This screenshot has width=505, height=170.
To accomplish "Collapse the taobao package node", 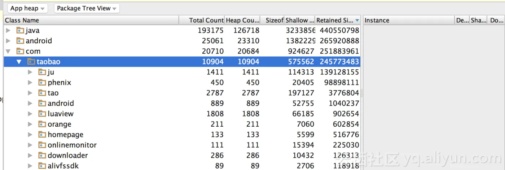I will [x=19, y=62].
